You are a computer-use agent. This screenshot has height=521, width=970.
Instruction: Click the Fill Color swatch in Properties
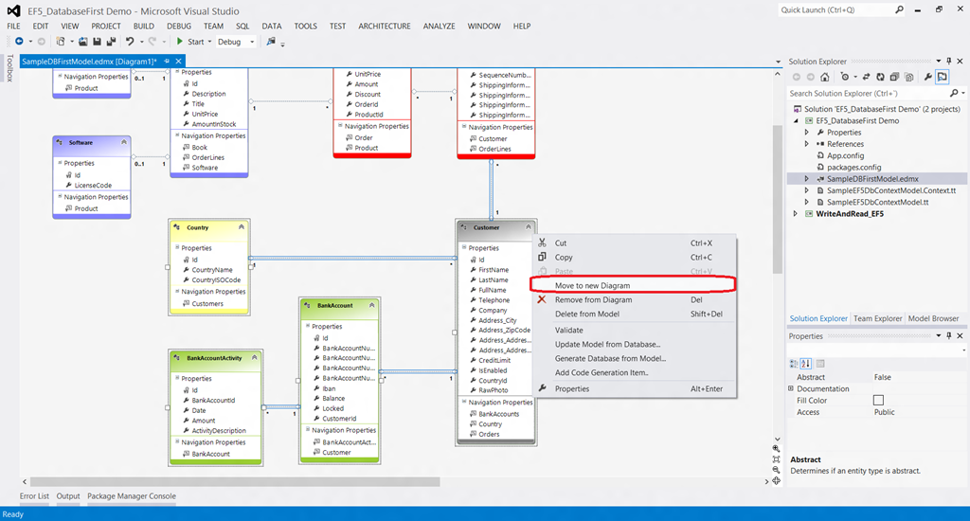tap(878, 401)
